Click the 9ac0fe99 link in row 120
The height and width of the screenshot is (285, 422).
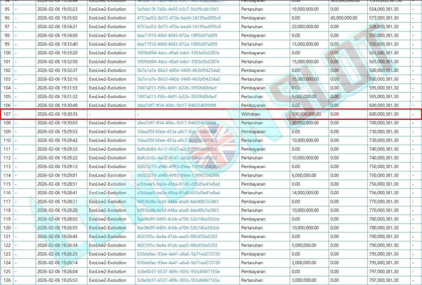pos(178,228)
